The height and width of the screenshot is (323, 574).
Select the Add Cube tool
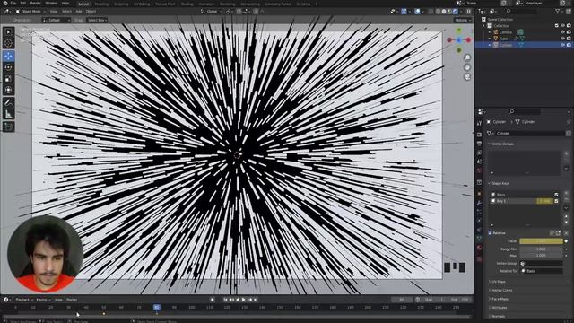coord(8,127)
